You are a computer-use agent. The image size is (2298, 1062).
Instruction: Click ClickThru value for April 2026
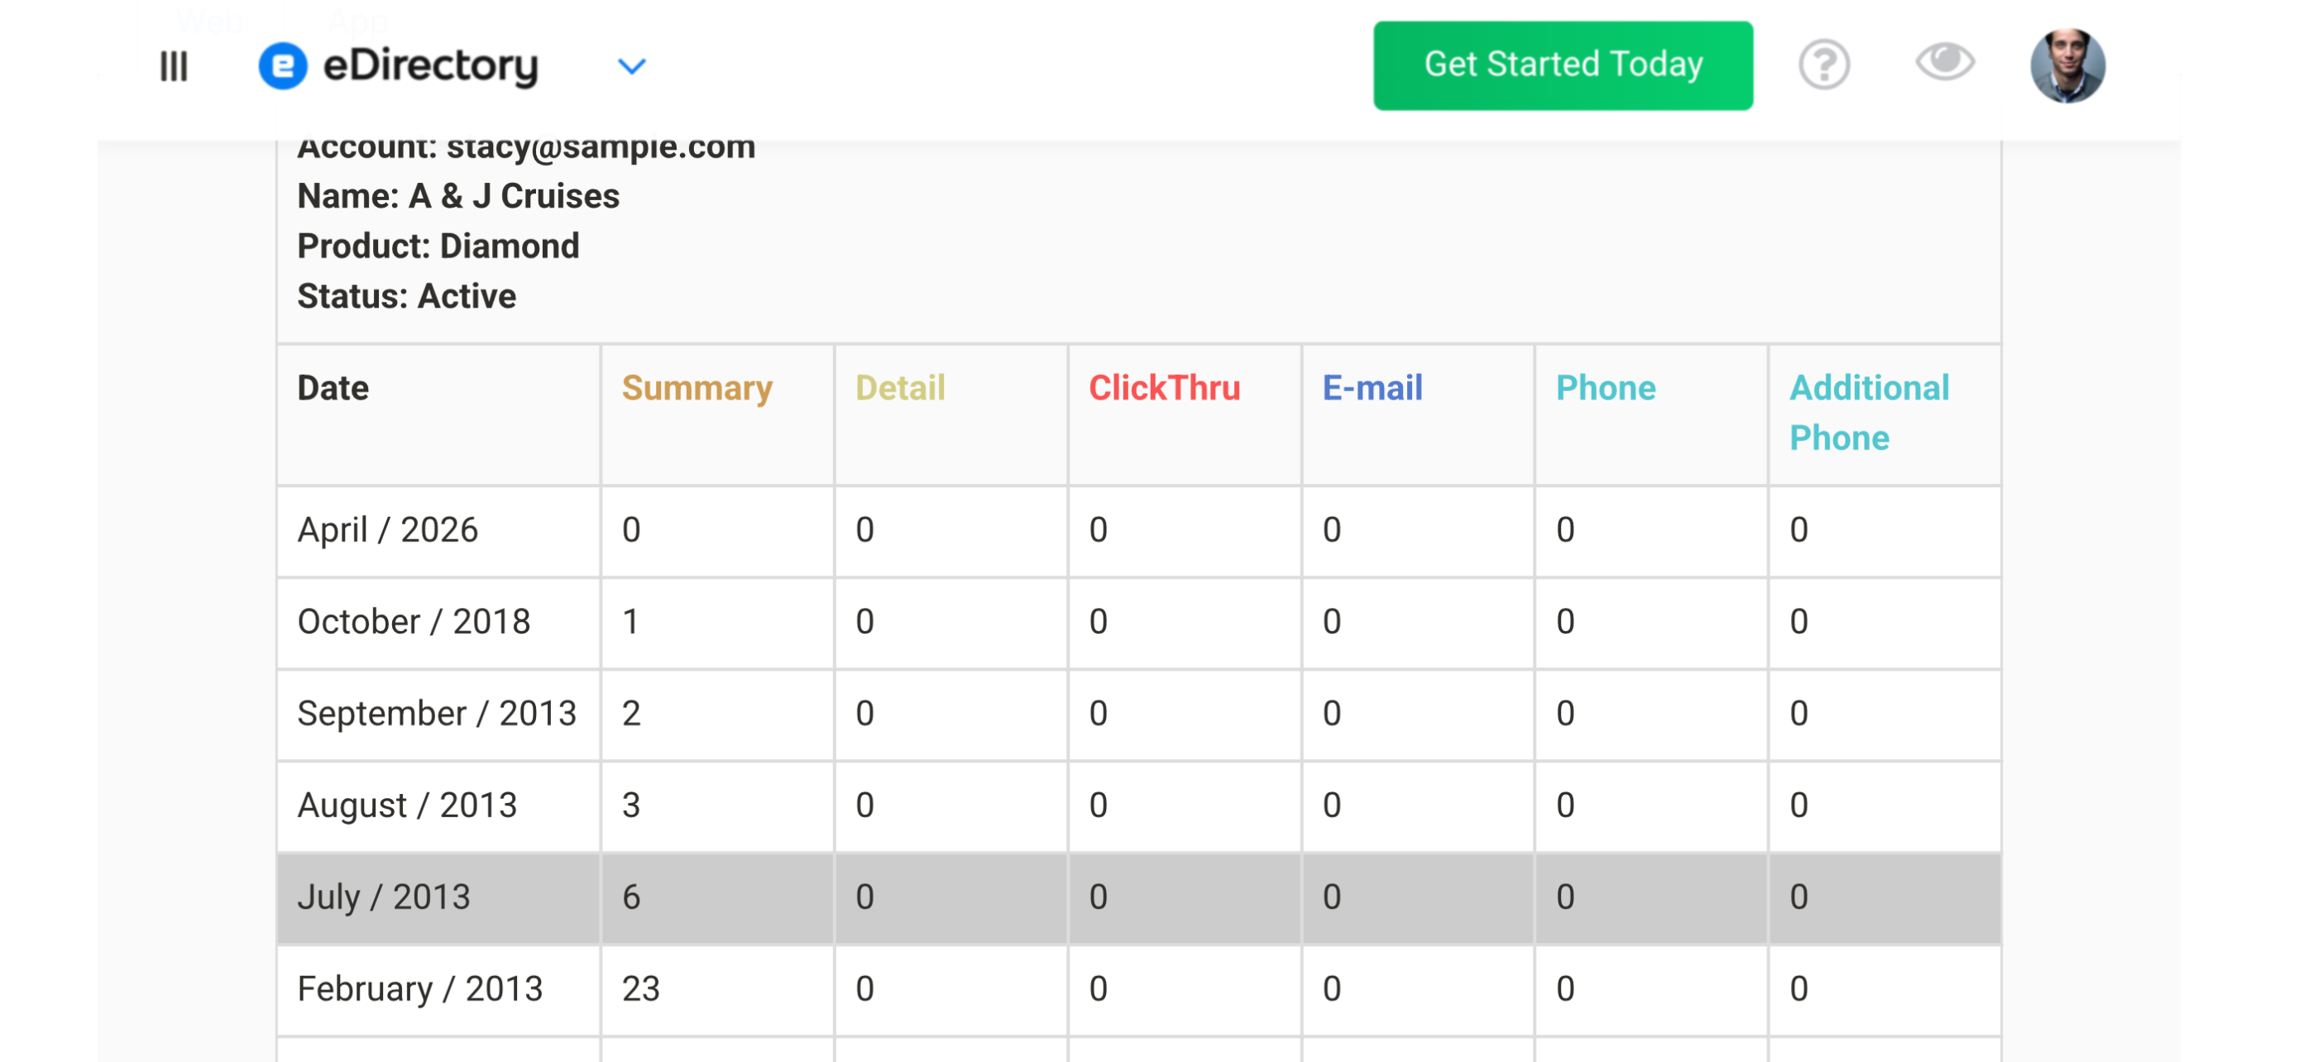tap(1099, 530)
